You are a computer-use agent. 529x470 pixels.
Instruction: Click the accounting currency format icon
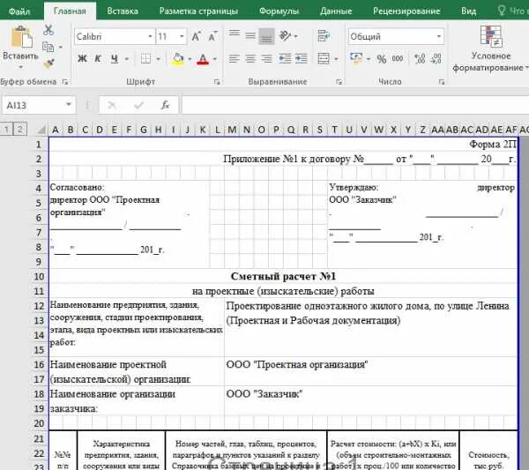pos(356,58)
